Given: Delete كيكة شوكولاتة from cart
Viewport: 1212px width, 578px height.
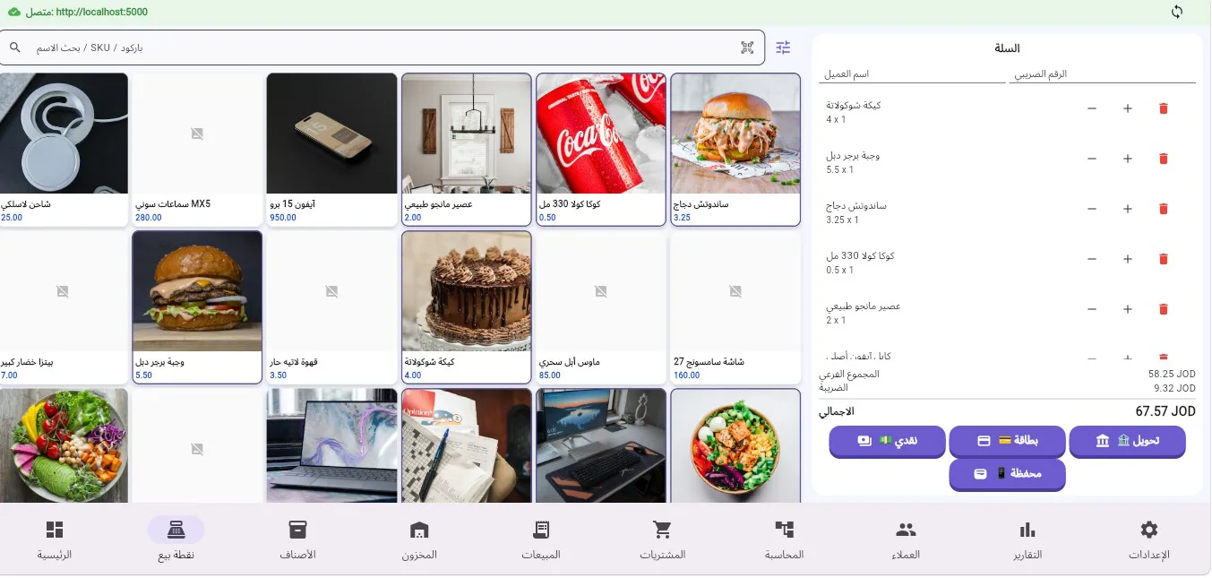Looking at the screenshot, I should pos(1164,108).
